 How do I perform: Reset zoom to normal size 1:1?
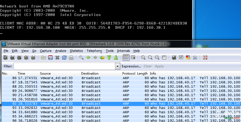pos(157,58)
